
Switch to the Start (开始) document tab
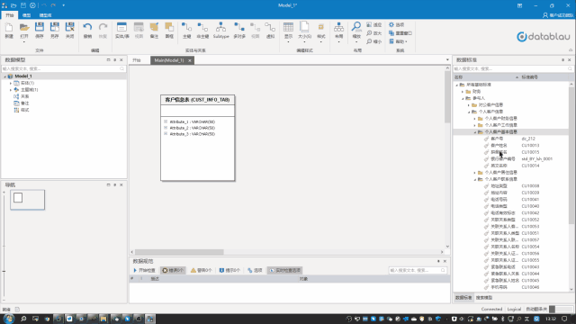pyautogui.click(x=137, y=60)
